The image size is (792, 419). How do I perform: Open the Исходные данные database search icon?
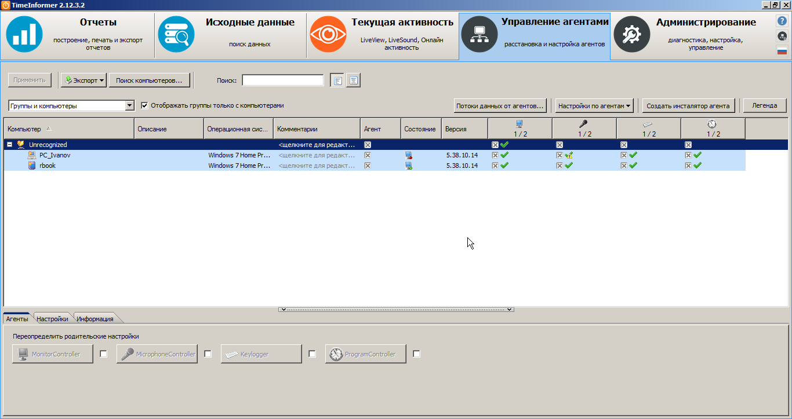(176, 34)
